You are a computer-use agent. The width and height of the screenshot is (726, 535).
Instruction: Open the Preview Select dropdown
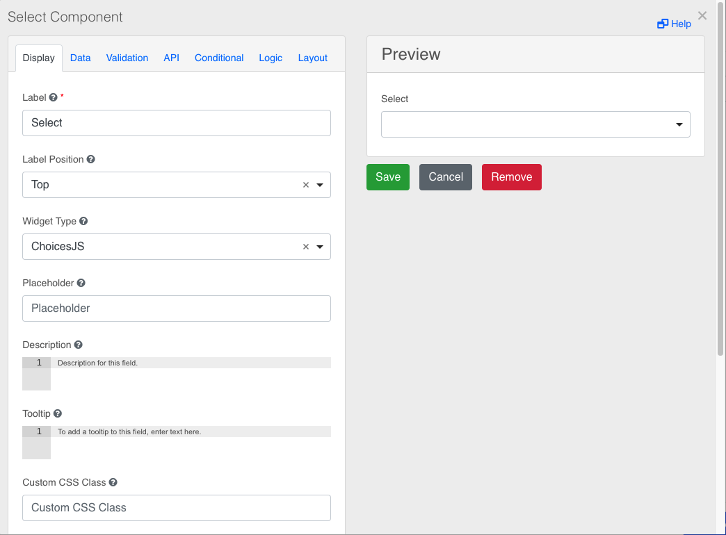535,124
